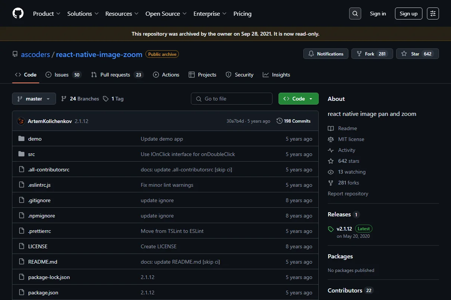Click the Go to file field
This screenshot has height=300, width=451.
[x=232, y=99]
